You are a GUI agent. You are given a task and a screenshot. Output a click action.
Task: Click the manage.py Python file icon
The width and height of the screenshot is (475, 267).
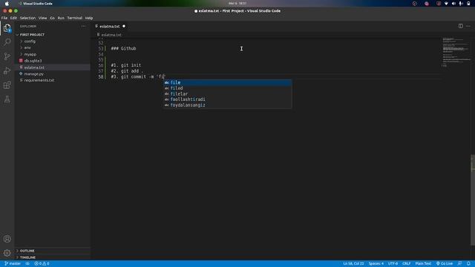[x=21, y=74]
